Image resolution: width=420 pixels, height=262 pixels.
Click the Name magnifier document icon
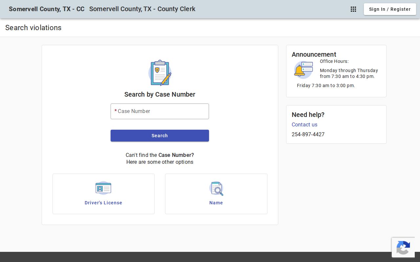tap(216, 188)
